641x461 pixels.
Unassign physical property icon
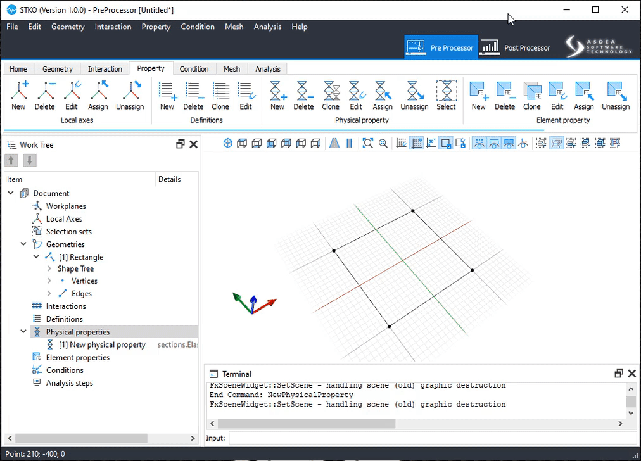[415, 91]
